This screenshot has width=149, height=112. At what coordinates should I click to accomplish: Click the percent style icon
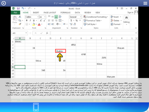click(x=77, y=21)
